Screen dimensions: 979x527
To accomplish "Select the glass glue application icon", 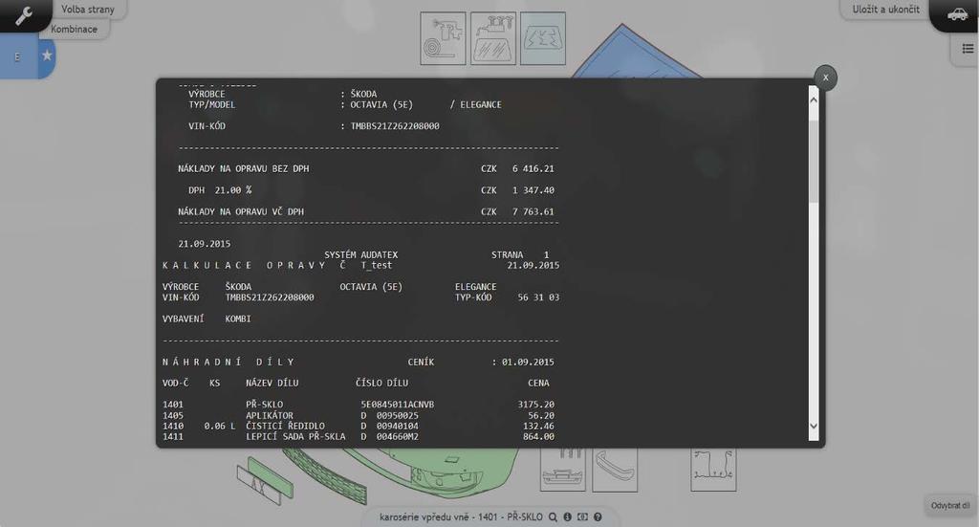I will (x=443, y=38).
